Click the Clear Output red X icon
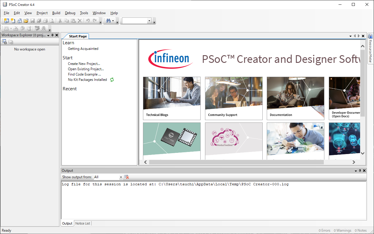This screenshot has height=234, width=374. point(126,177)
